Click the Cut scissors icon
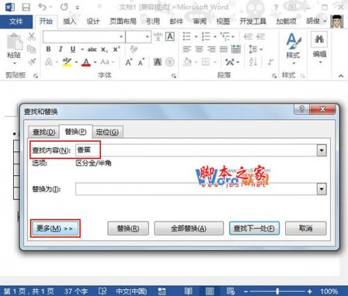Viewport: 348px width, 296px height. [x=31, y=37]
